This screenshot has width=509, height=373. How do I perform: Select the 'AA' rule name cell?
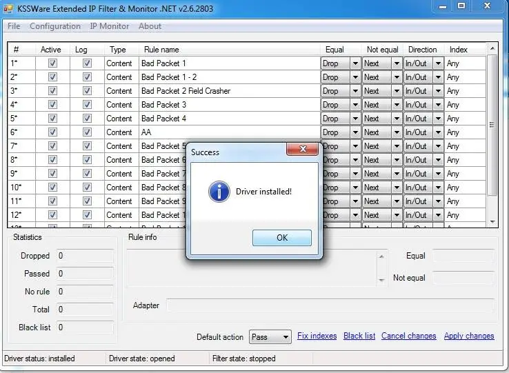[230, 132]
